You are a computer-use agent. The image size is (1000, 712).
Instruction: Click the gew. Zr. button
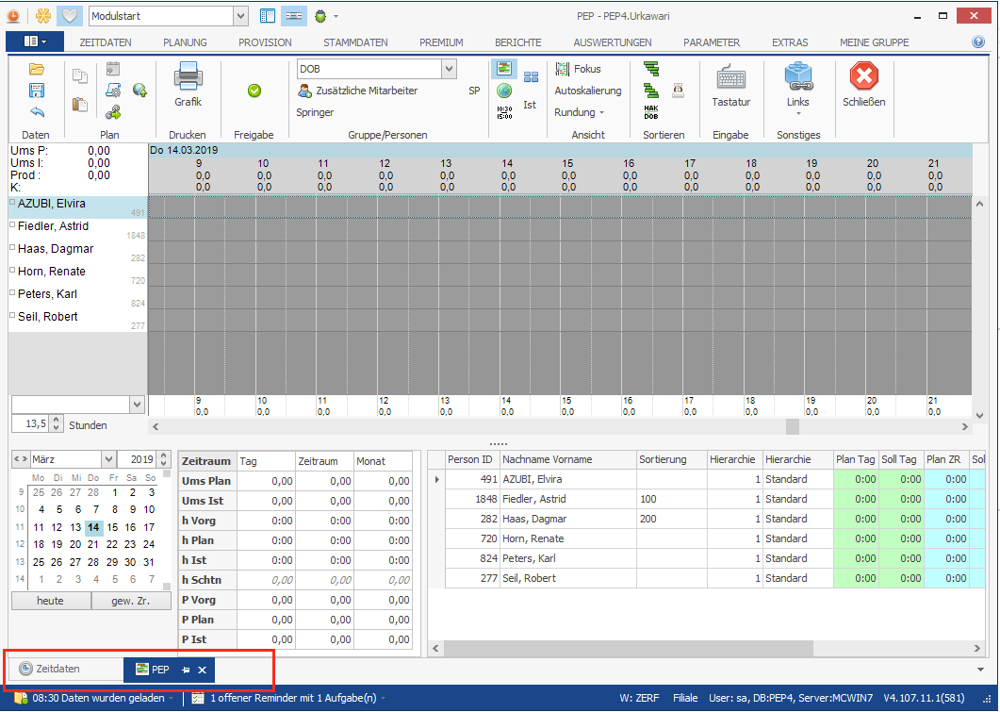pos(131,601)
